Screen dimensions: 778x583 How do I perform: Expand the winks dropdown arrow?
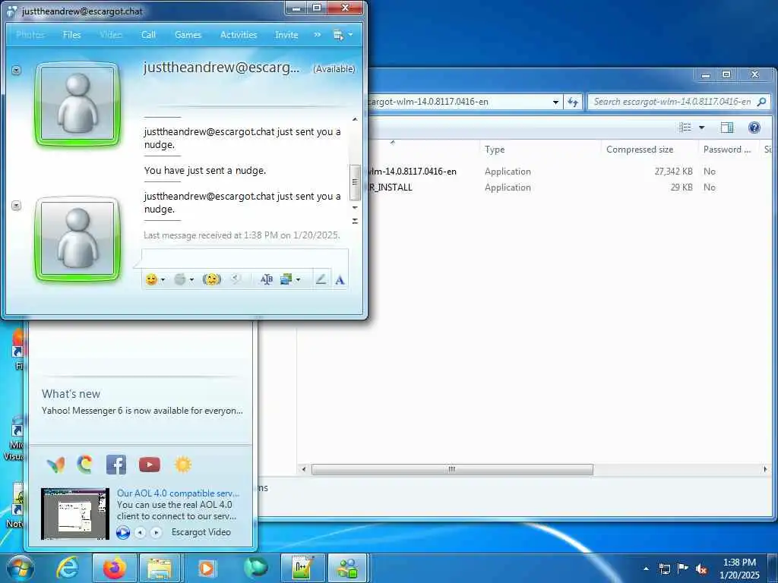click(x=191, y=279)
